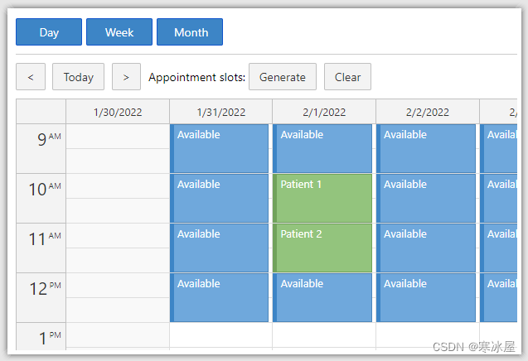
Task: Click empty 1 PM cell on 1/31/2022
Action: click(220, 335)
